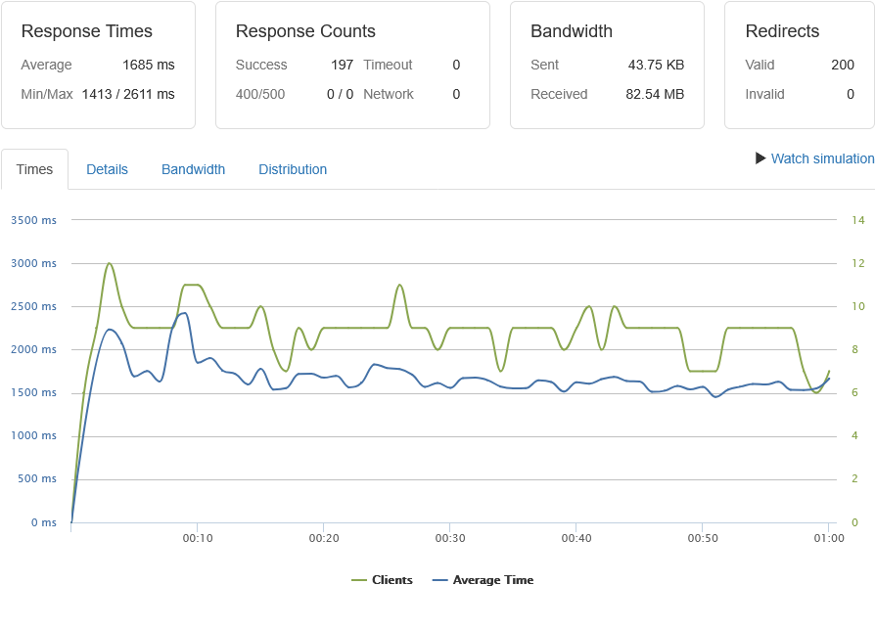Image resolution: width=875 pixels, height=630 pixels.
Task: Toggle the Average Time legend entry
Action: pos(492,580)
